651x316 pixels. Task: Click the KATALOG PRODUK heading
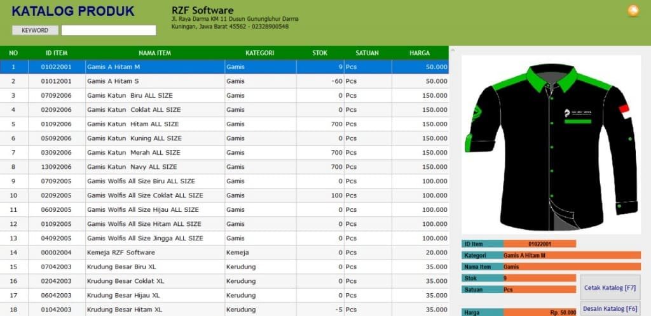[x=73, y=11]
